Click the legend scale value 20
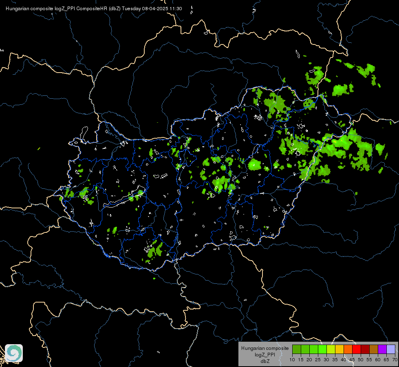Screen dimensions: 399x367 [x=309, y=360]
